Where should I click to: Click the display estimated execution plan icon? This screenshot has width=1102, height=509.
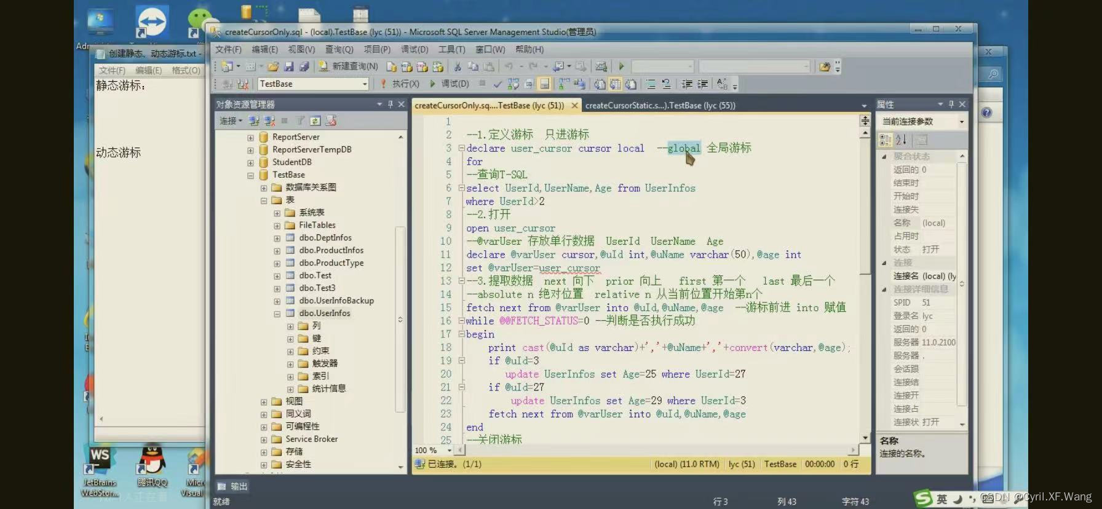point(513,84)
